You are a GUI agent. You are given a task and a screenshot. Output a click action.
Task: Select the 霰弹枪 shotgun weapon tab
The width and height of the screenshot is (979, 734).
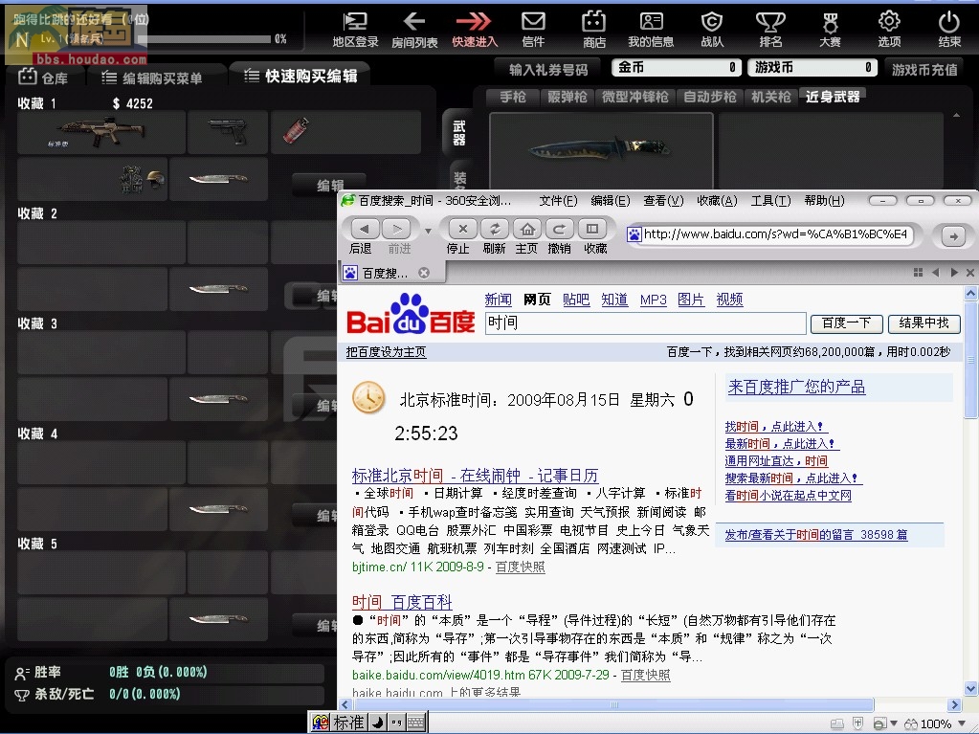click(x=567, y=97)
